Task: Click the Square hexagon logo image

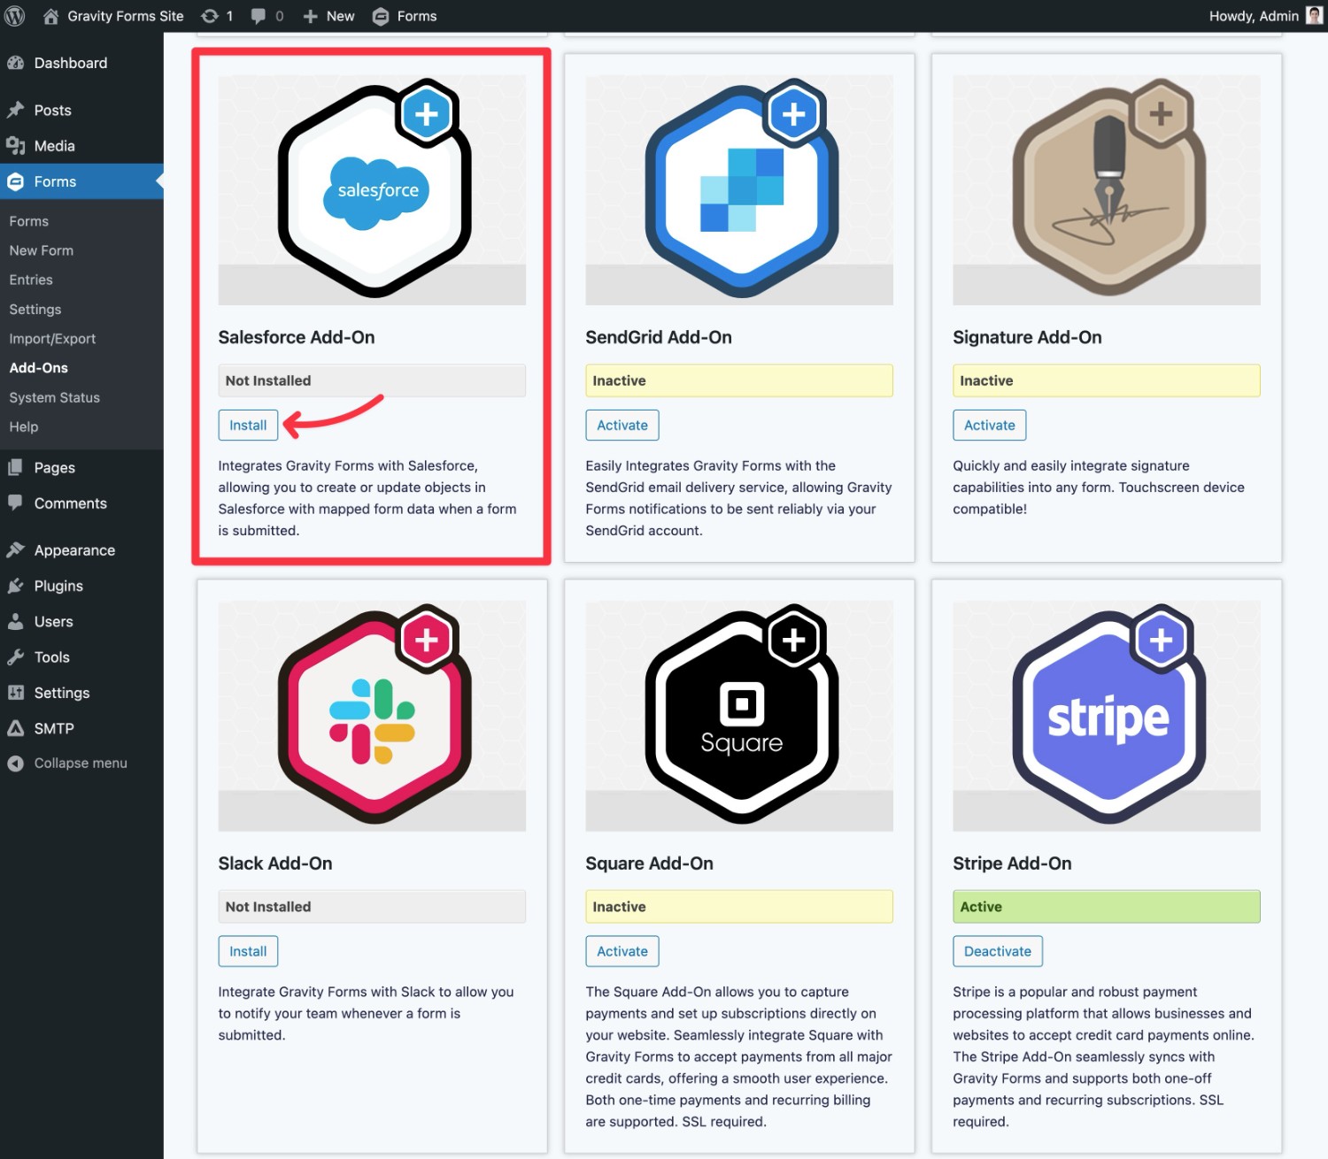Action: coord(742,715)
